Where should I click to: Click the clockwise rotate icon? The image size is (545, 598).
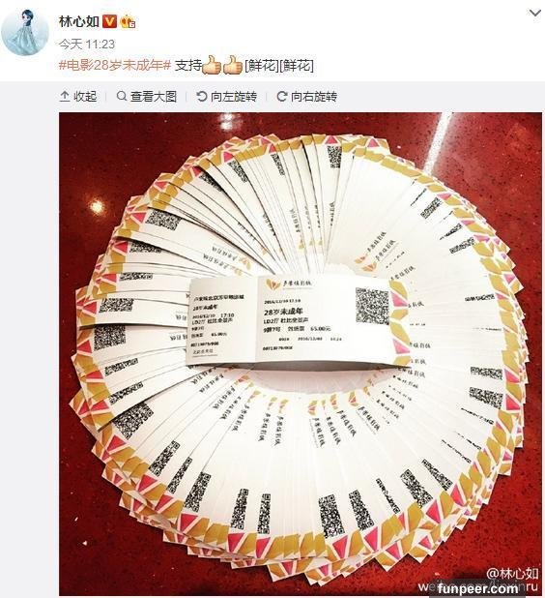click(282, 97)
